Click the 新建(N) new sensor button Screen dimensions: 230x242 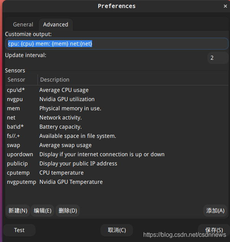coord(18,210)
